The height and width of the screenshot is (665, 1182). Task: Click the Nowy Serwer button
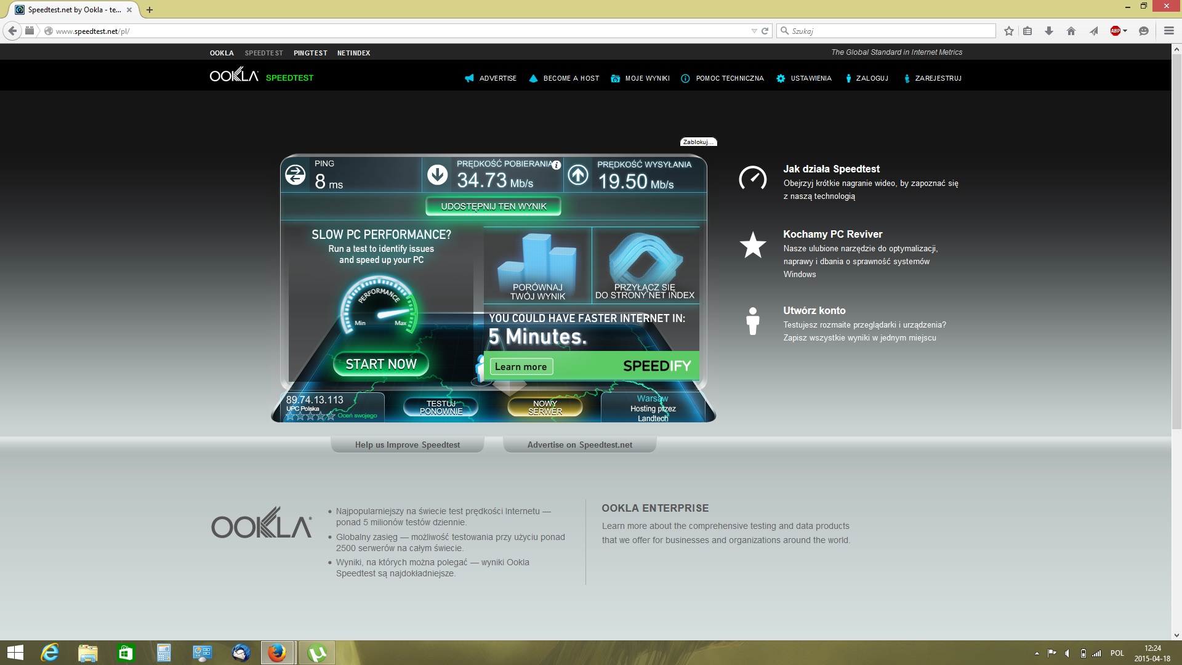[x=545, y=407]
